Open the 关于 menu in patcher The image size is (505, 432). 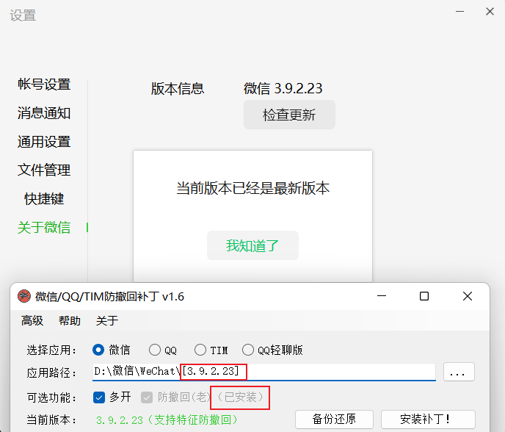pos(107,321)
